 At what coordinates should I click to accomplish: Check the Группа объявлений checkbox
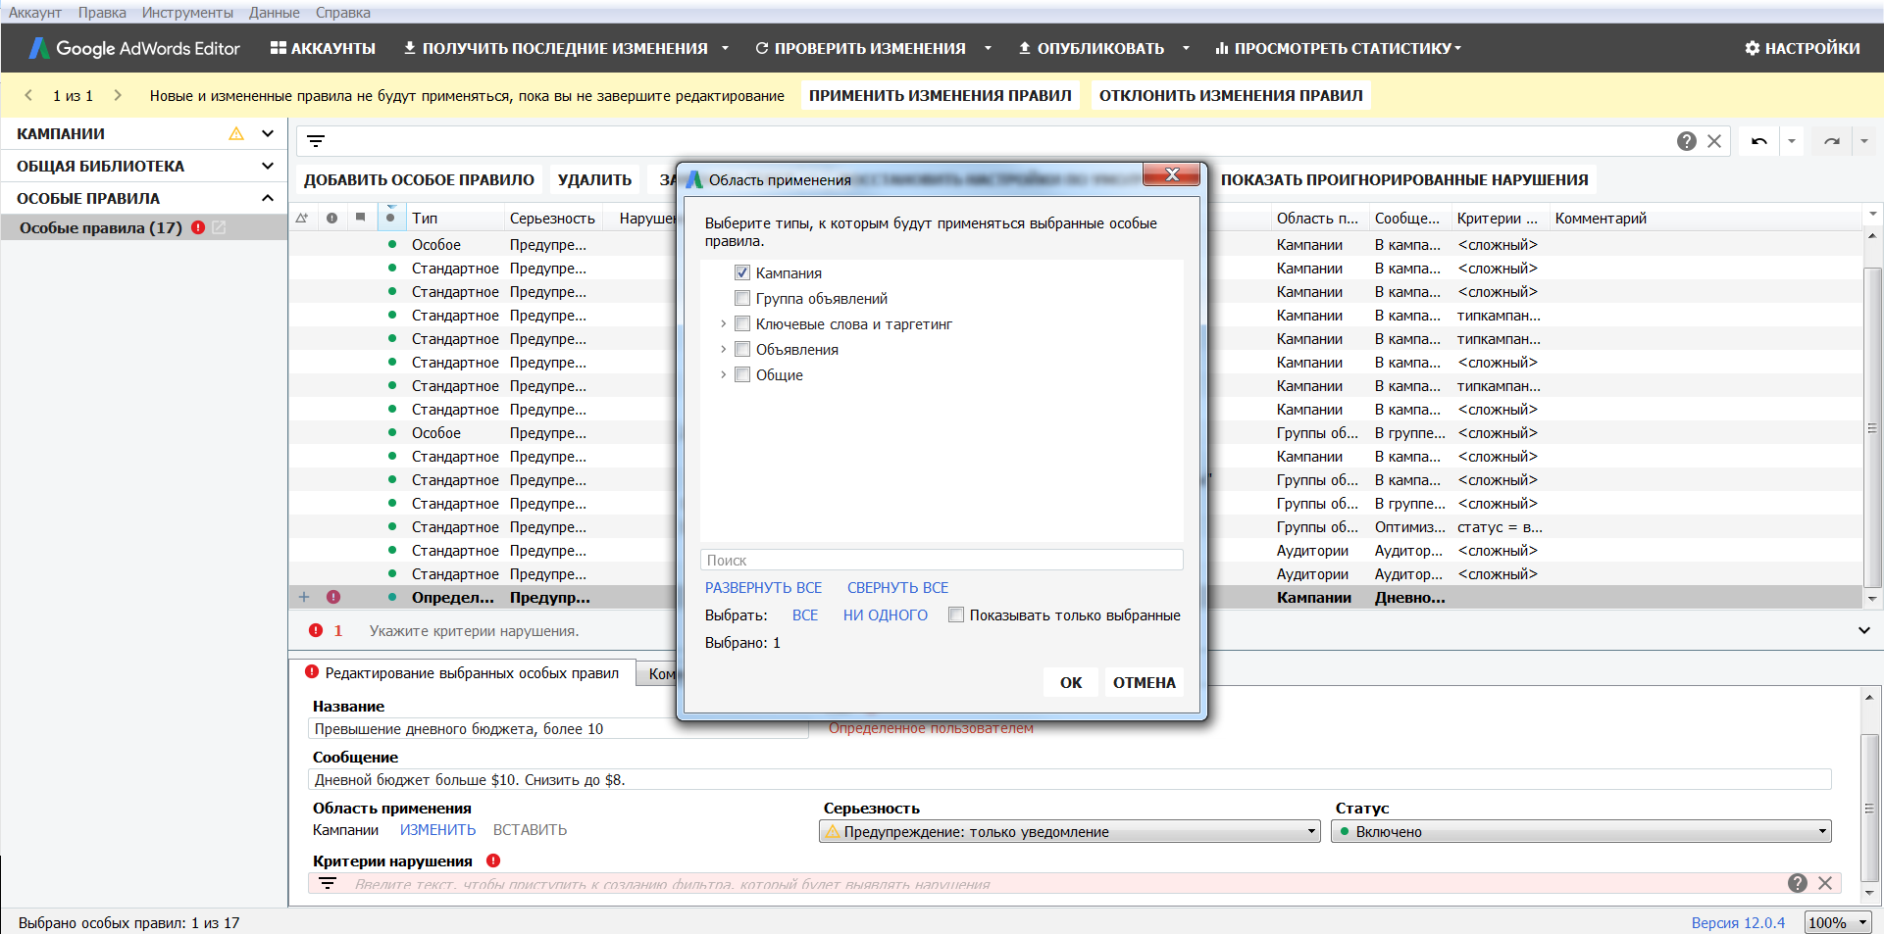742,298
